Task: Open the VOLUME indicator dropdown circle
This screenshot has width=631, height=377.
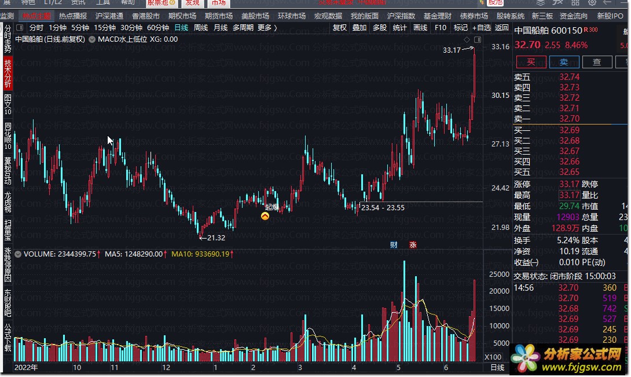Action: point(18,254)
